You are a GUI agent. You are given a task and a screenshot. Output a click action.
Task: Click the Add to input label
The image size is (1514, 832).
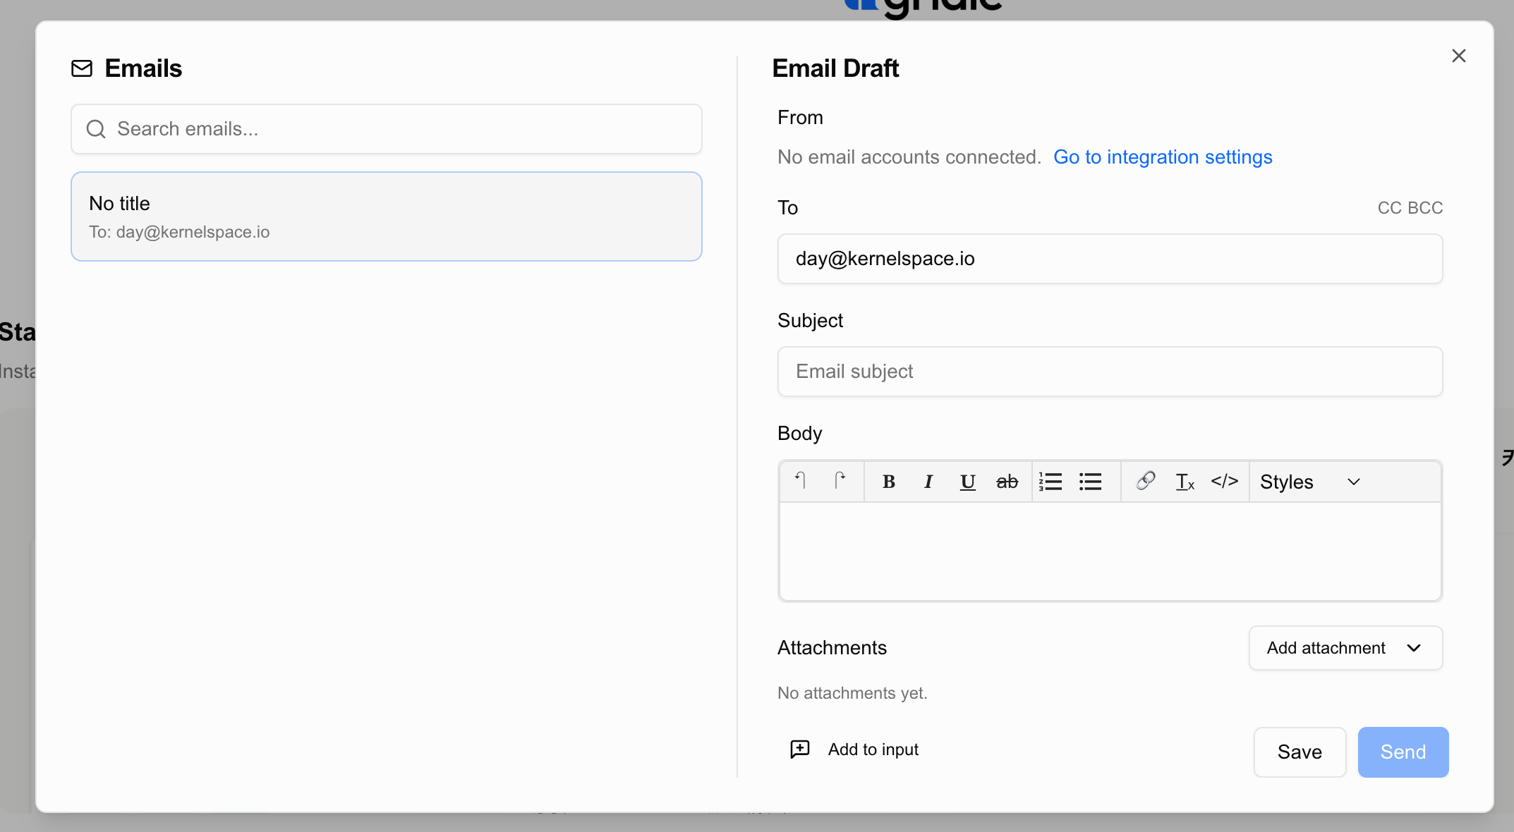coord(873,750)
